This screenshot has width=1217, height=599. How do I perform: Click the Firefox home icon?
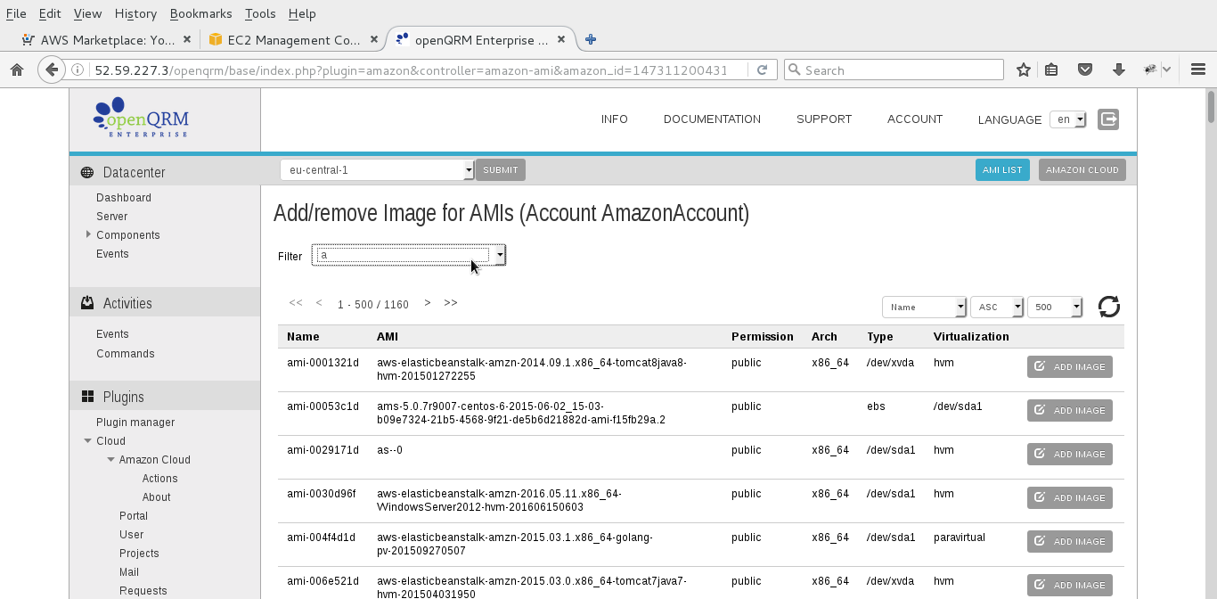click(16, 70)
